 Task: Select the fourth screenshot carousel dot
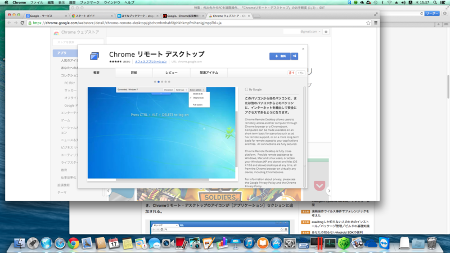(165, 82)
